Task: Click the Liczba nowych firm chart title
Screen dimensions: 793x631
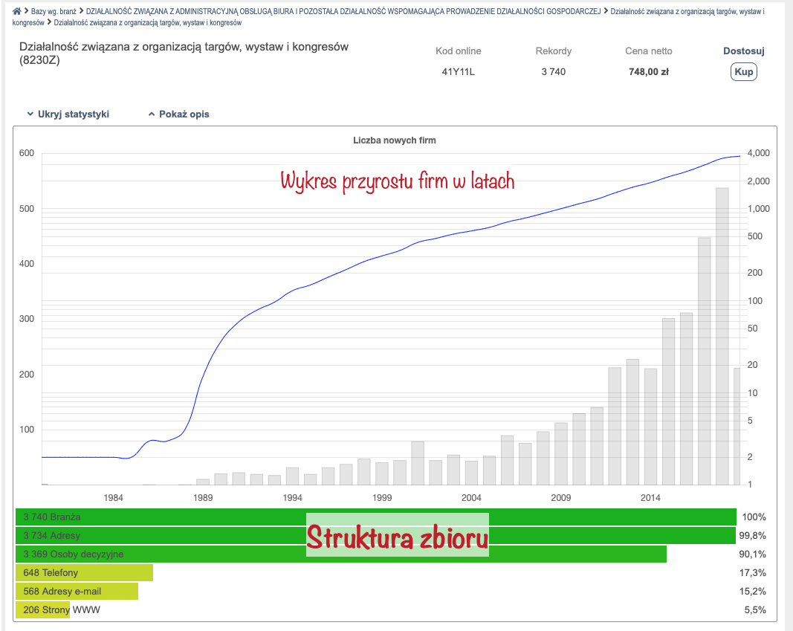Action: click(394, 140)
